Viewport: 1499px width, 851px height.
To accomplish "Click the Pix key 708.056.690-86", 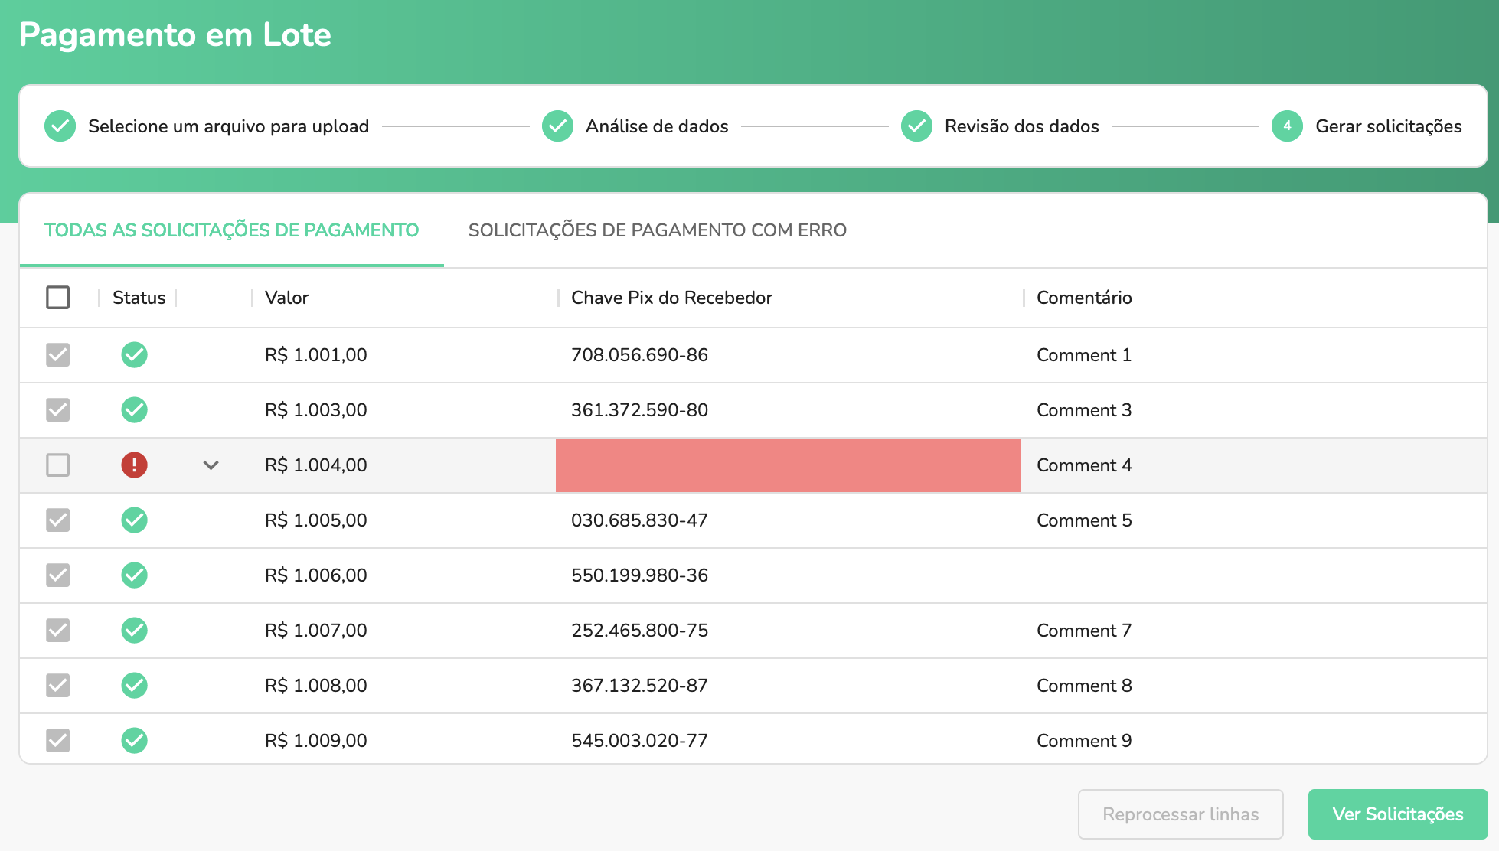I will point(640,354).
